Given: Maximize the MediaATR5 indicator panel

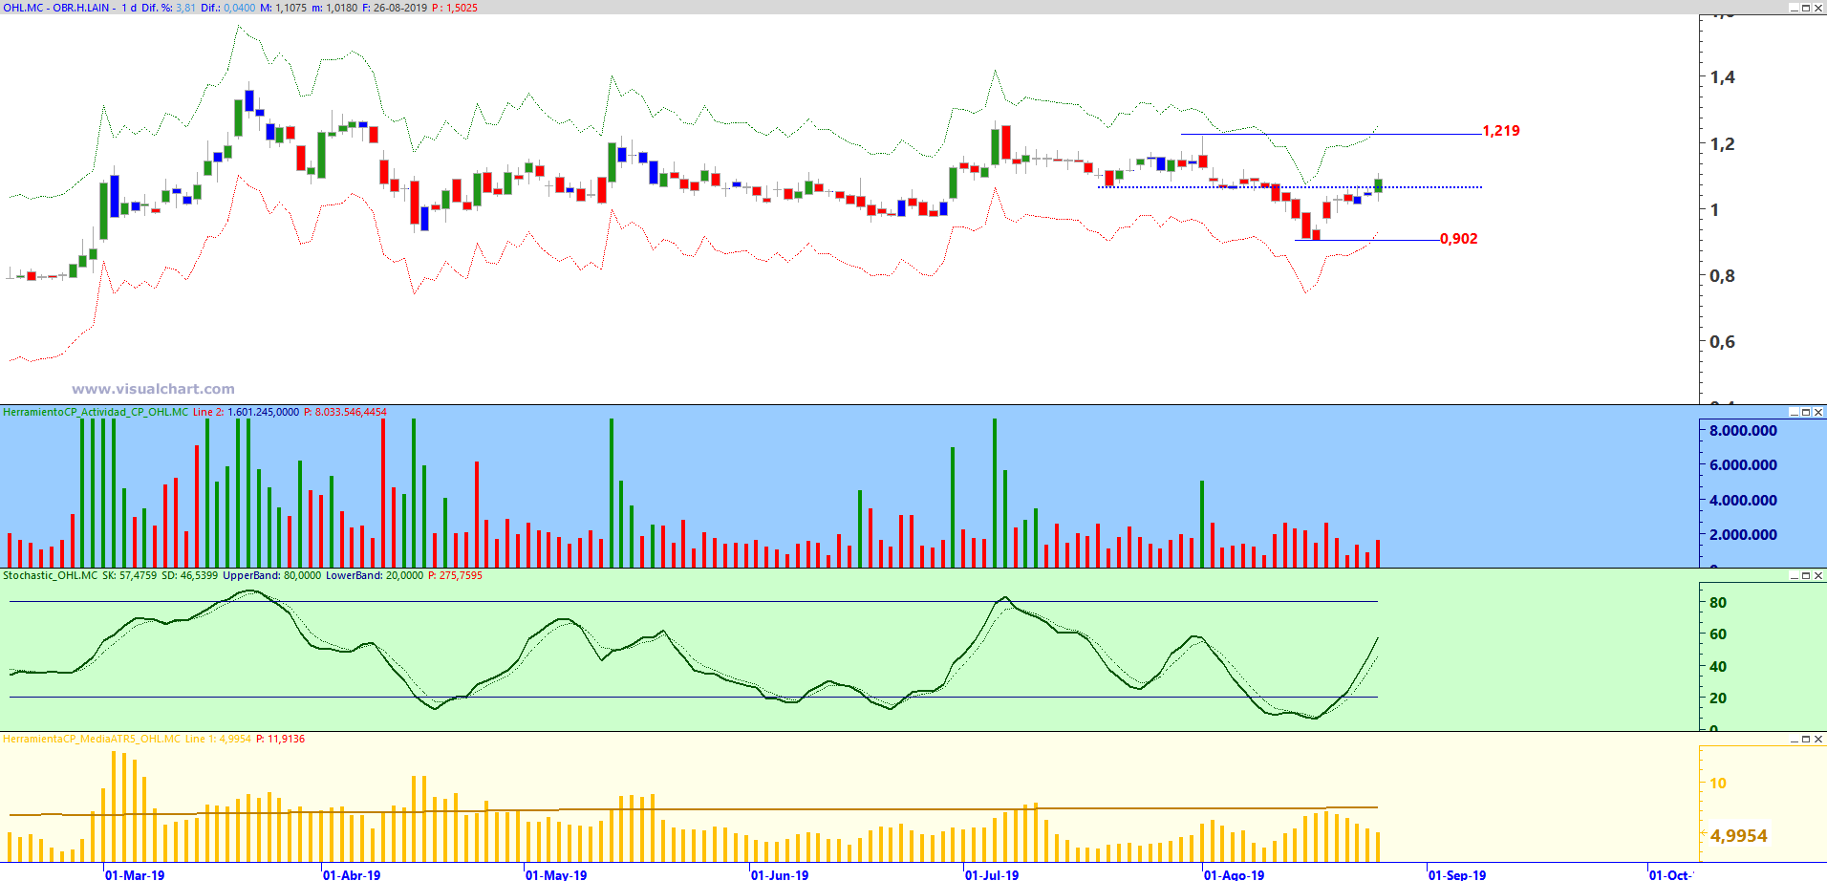Looking at the screenshot, I should (x=1806, y=739).
